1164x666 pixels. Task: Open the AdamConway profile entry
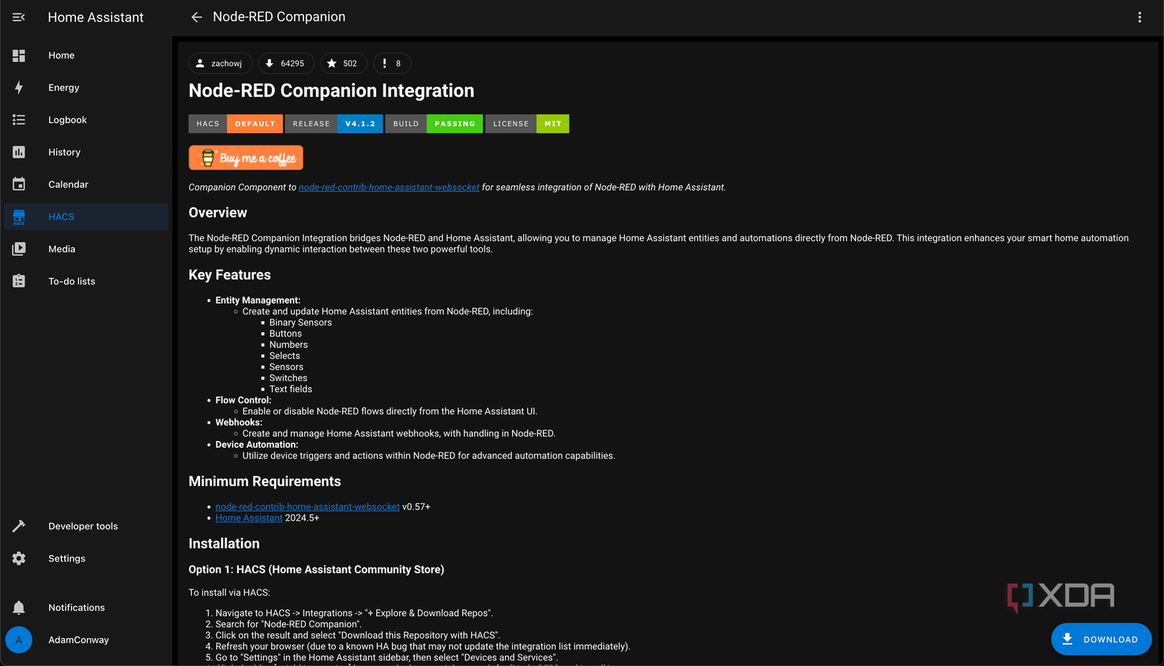click(x=86, y=640)
